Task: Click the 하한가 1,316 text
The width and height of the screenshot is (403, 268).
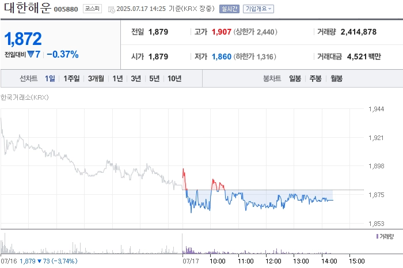Action: [254, 56]
